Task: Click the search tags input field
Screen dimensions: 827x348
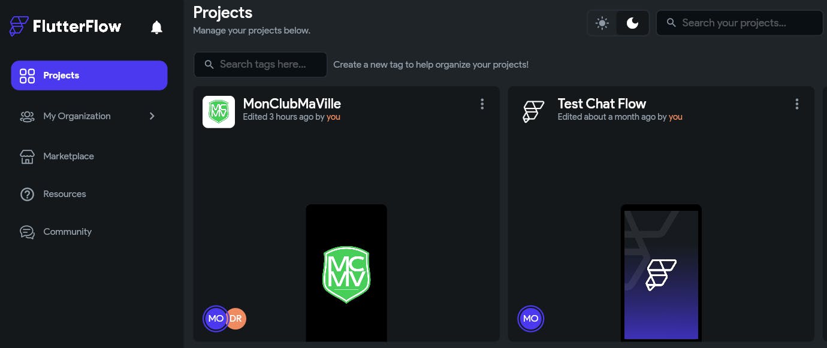Action: coord(260,64)
